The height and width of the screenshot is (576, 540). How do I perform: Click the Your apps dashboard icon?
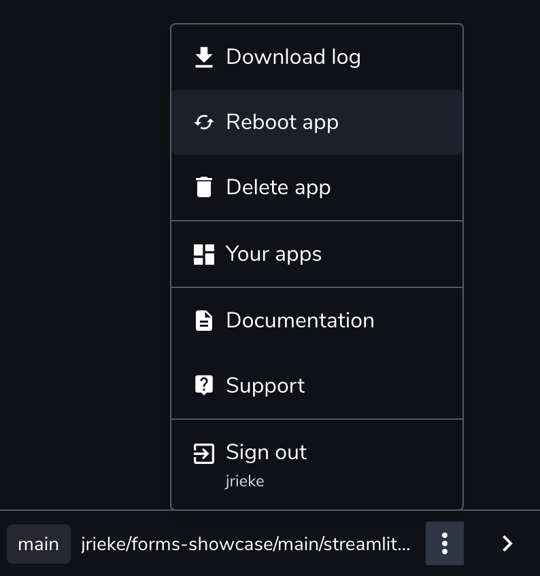204,254
